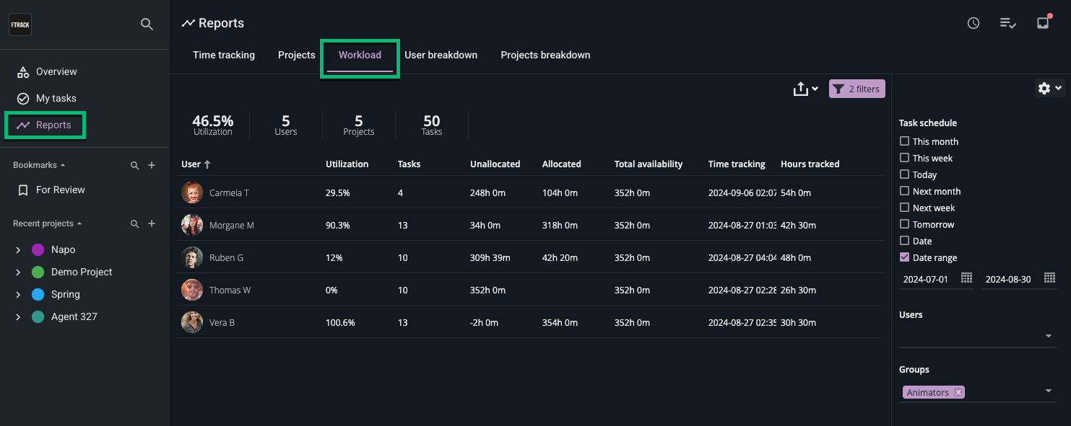Screen dimensions: 1071x426
Task: Open the Users filter dropdown
Action: [x=1048, y=336]
